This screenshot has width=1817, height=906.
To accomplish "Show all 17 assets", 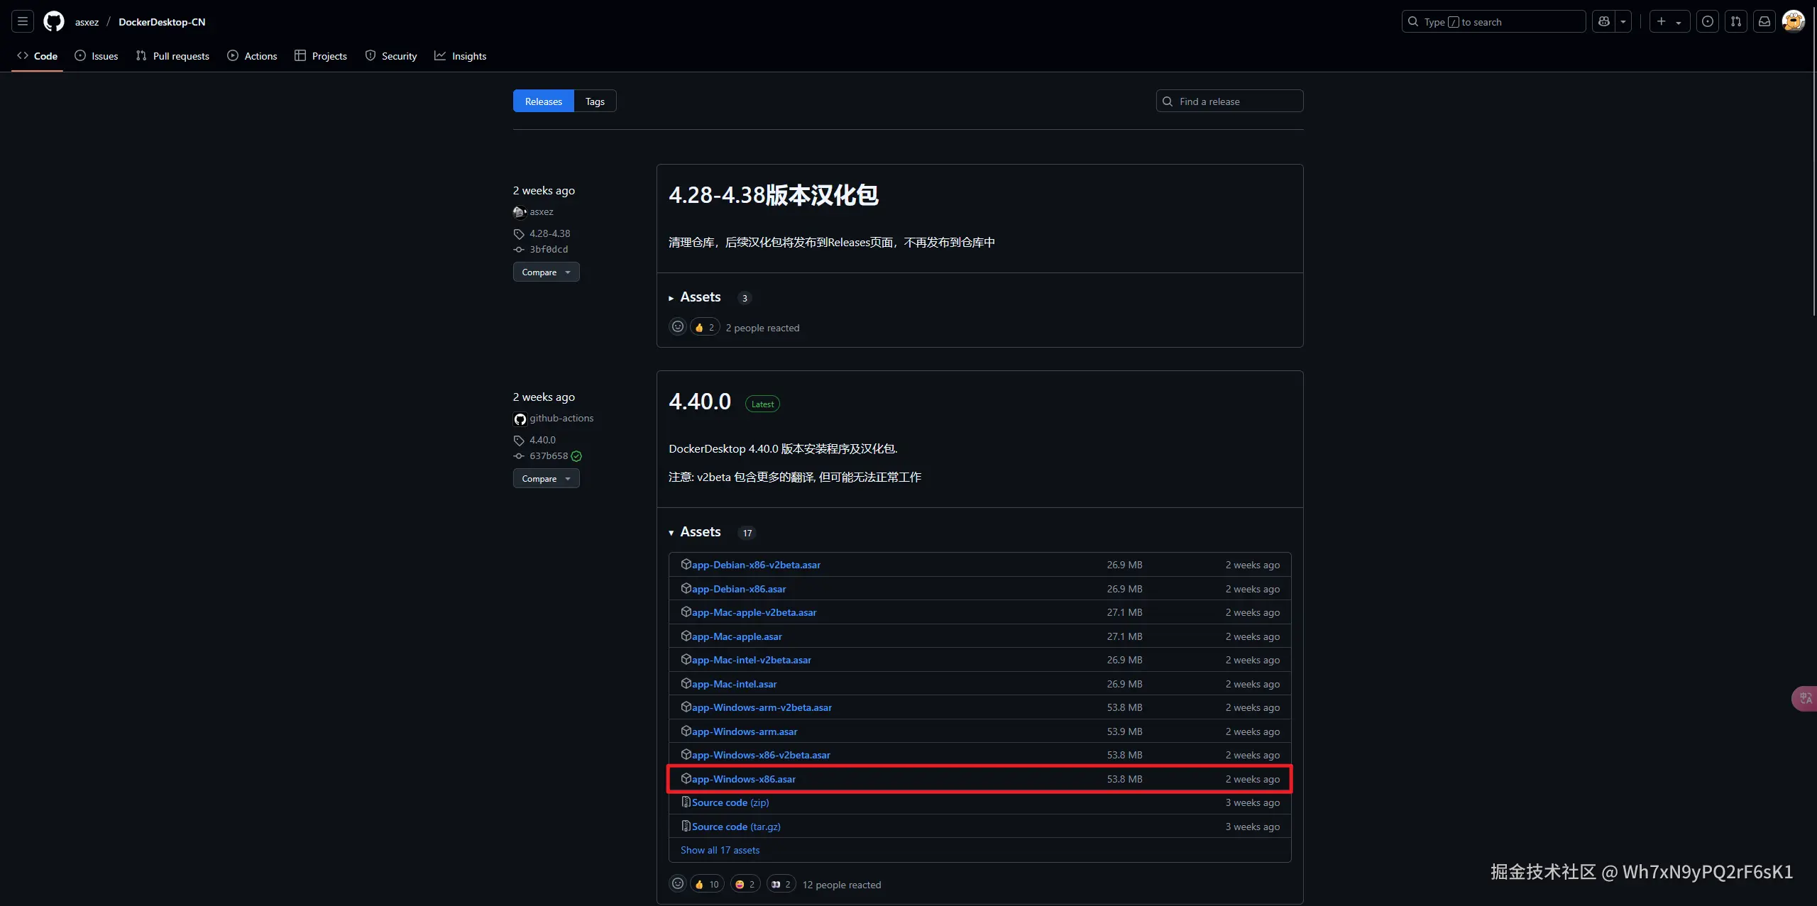I will [719, 849].
